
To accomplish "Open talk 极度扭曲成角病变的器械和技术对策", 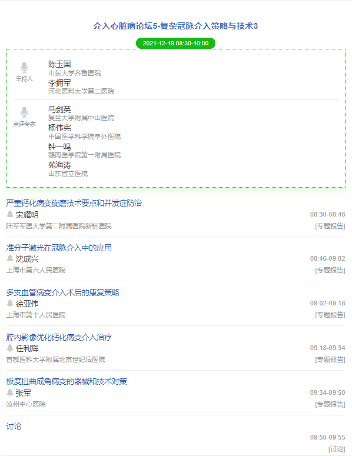I will (67, 381).
